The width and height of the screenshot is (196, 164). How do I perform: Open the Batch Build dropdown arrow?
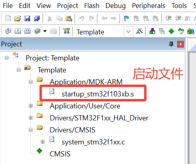pyautogui.click(x=45, y=31)
